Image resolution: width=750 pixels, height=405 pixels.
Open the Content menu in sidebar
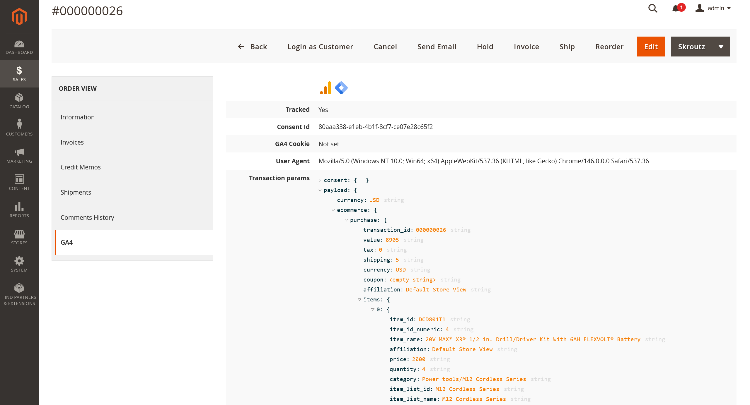tap(19, 183)
